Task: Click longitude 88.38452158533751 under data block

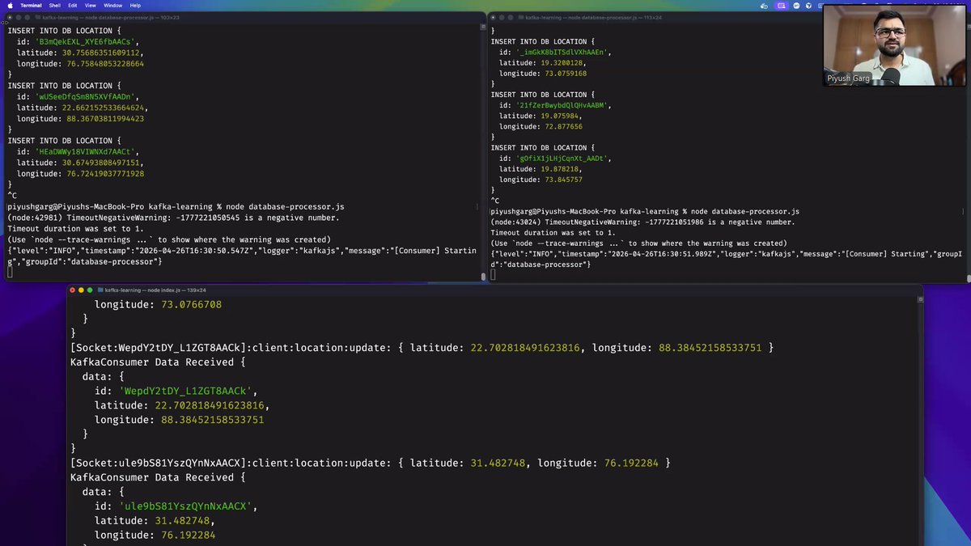Action: click(212, 420)
